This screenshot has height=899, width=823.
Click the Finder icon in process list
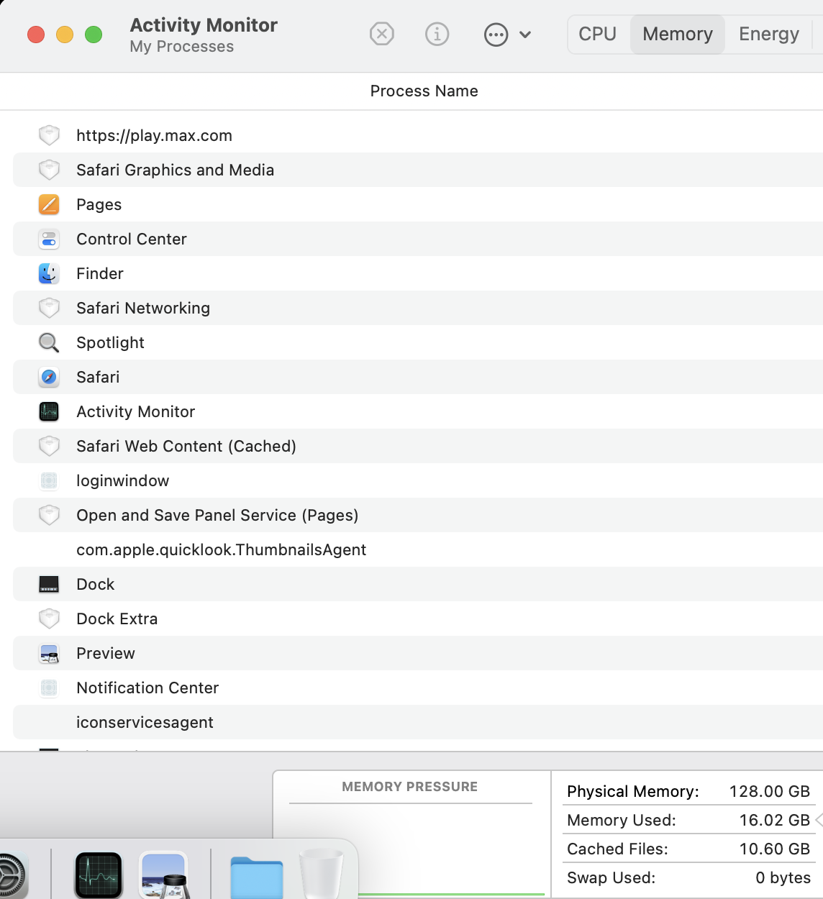49,274
